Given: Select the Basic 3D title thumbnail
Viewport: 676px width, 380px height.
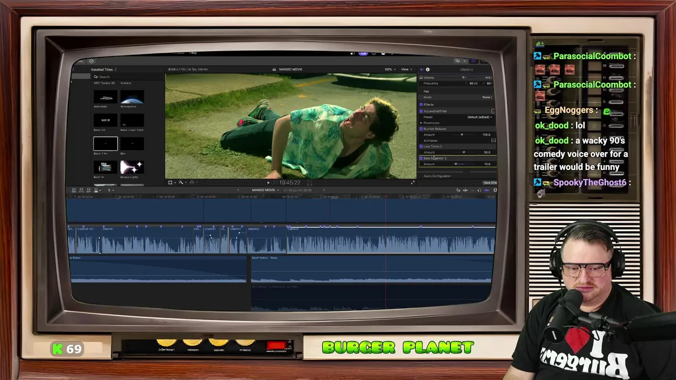Looking at the screenshot, I should pyautogui.click(x=106, y=120).
